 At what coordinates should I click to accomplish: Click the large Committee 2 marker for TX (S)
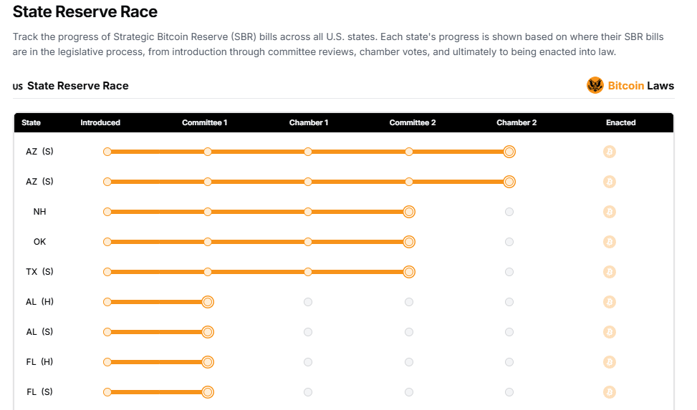coord(409,272)
